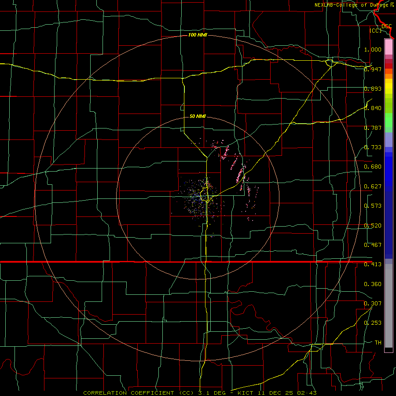
Task: Select the 0.467 scale value
Action: tap(373, 245)
